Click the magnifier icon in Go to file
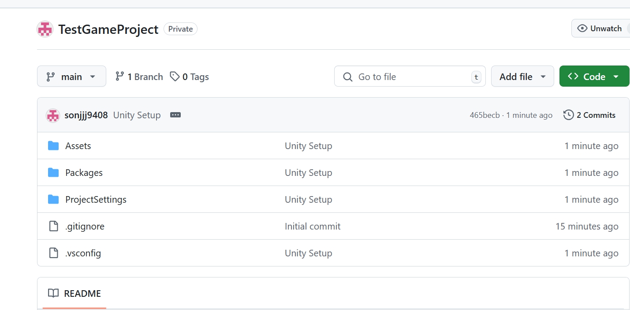The width and height of the screenshot is (630, 310). (348, 77)
